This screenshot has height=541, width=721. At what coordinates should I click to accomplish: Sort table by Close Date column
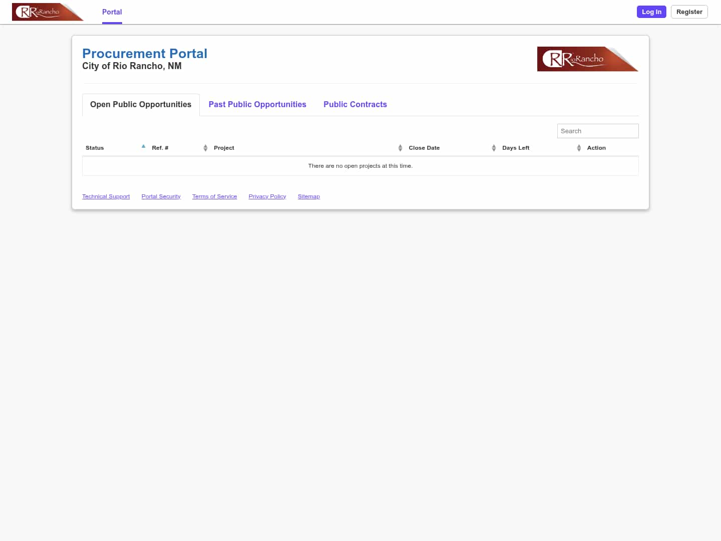pos(452,148)
